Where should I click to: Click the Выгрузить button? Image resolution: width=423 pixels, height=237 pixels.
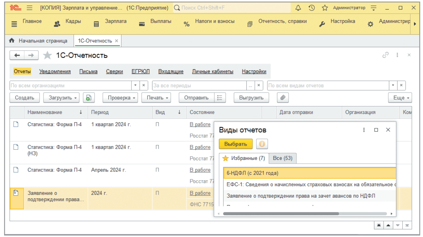click(x=251, y=98)
